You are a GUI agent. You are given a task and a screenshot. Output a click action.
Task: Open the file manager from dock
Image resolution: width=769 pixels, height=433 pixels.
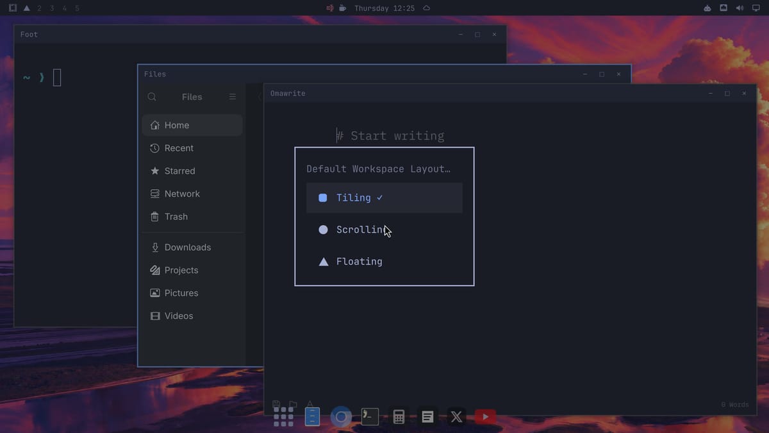click(x=312, y=417)
